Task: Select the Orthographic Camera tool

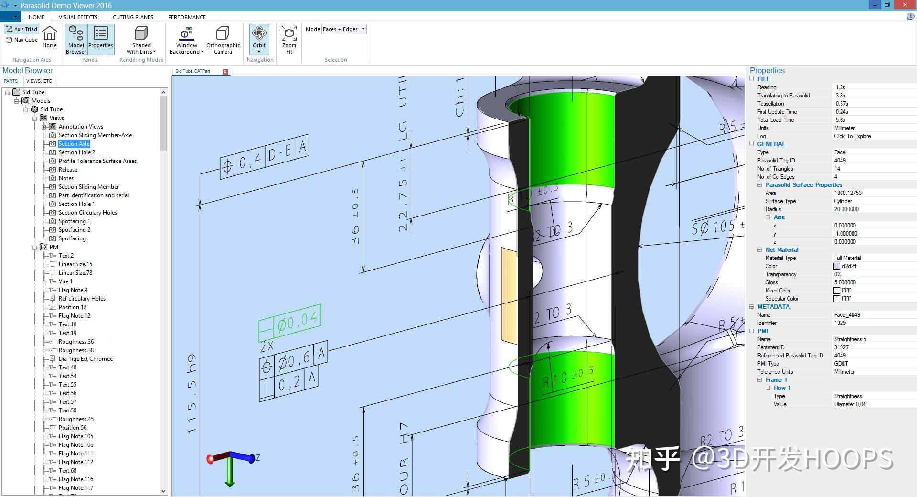Action: click(x=223, y=39)
